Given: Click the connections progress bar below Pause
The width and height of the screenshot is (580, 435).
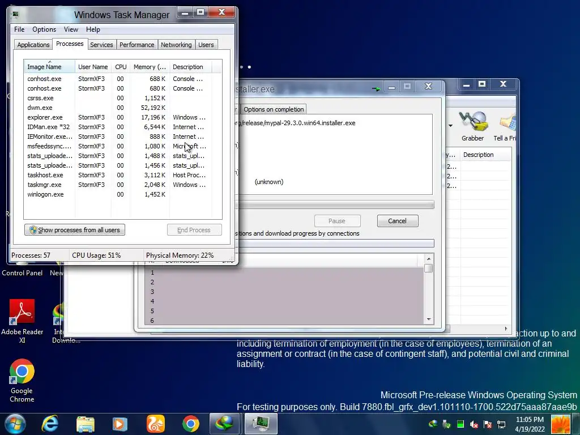Looking at the screenshot, I should [x=335, y=243].
